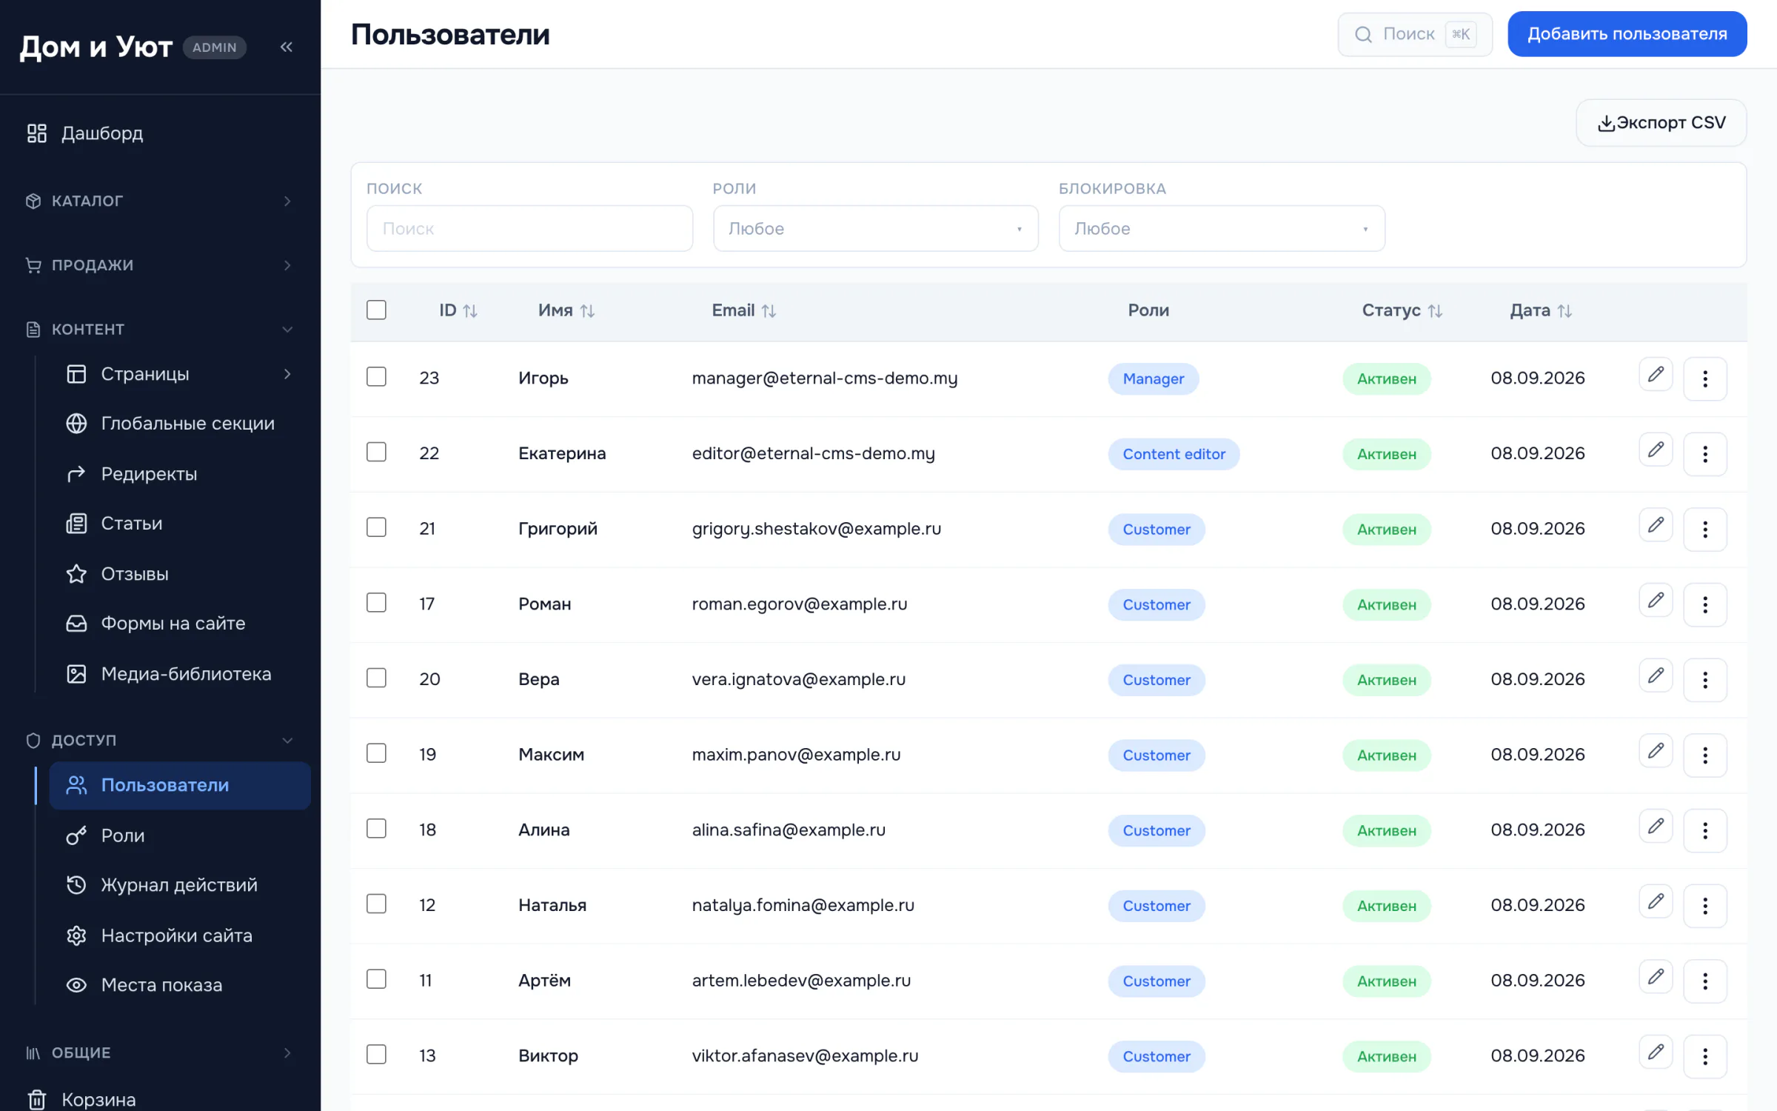The width and height of the screenshot is (1777, 1111).
Task: Click the sort arrows next to ID
Action: (x=470, y=311)
